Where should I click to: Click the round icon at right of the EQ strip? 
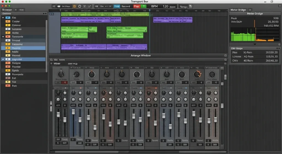[226, 60]
